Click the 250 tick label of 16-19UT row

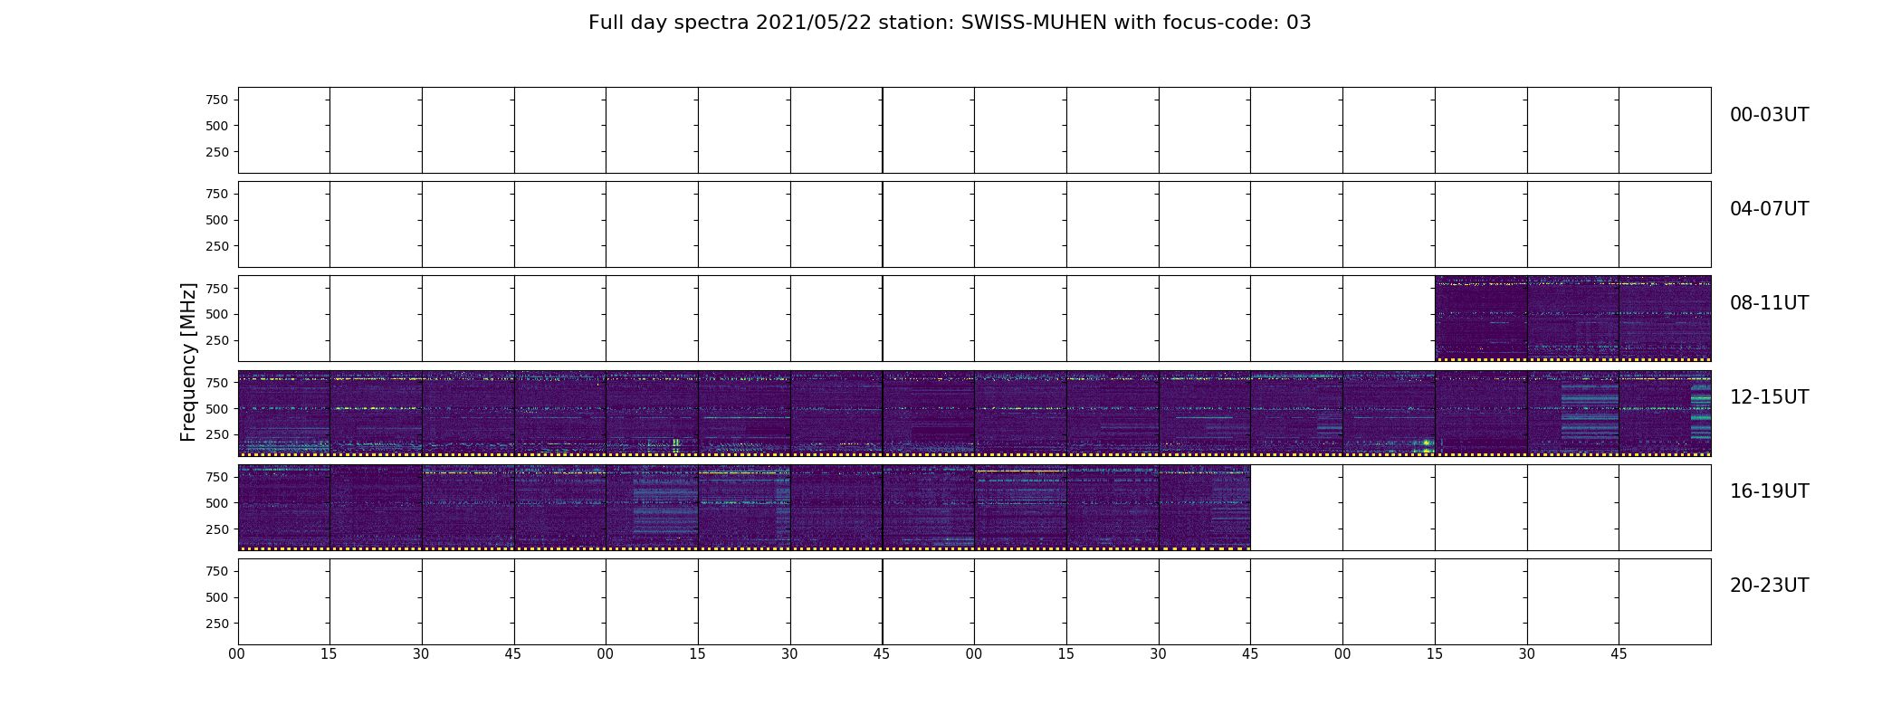tap(217, 529)
